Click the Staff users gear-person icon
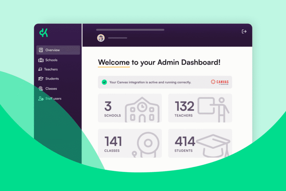Image resolution: width=286 pixels, height=191 pixels. 41,98
